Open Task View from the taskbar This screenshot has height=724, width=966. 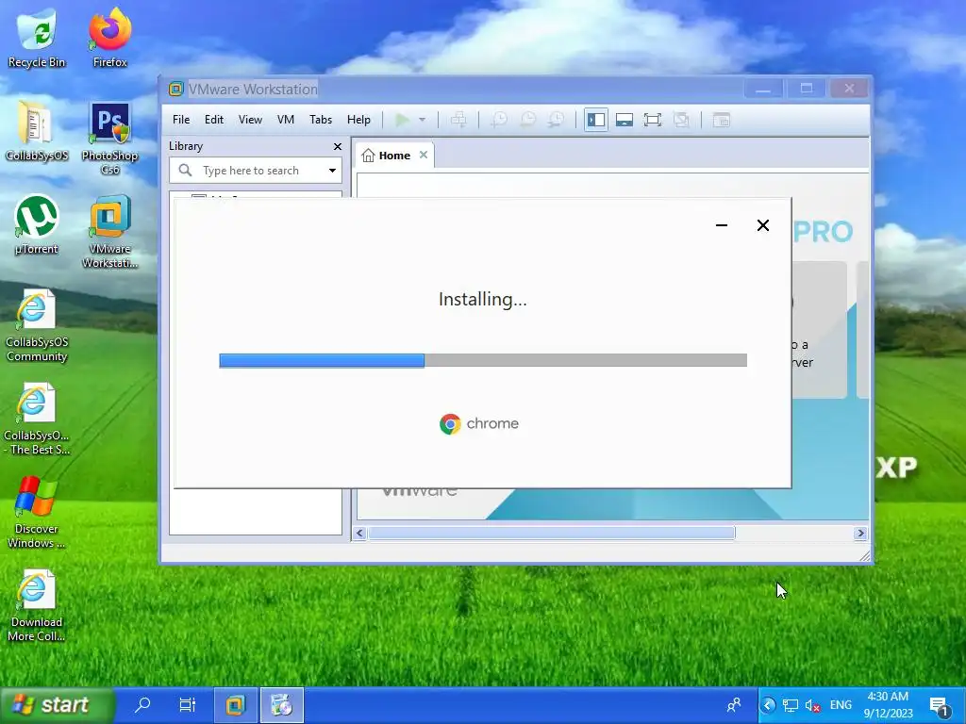(188, 704)
